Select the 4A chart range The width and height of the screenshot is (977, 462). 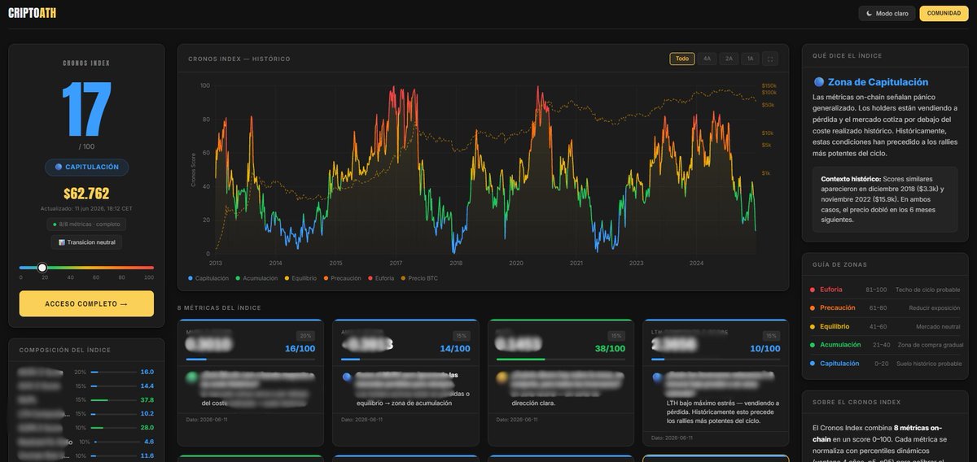point(708,59)
